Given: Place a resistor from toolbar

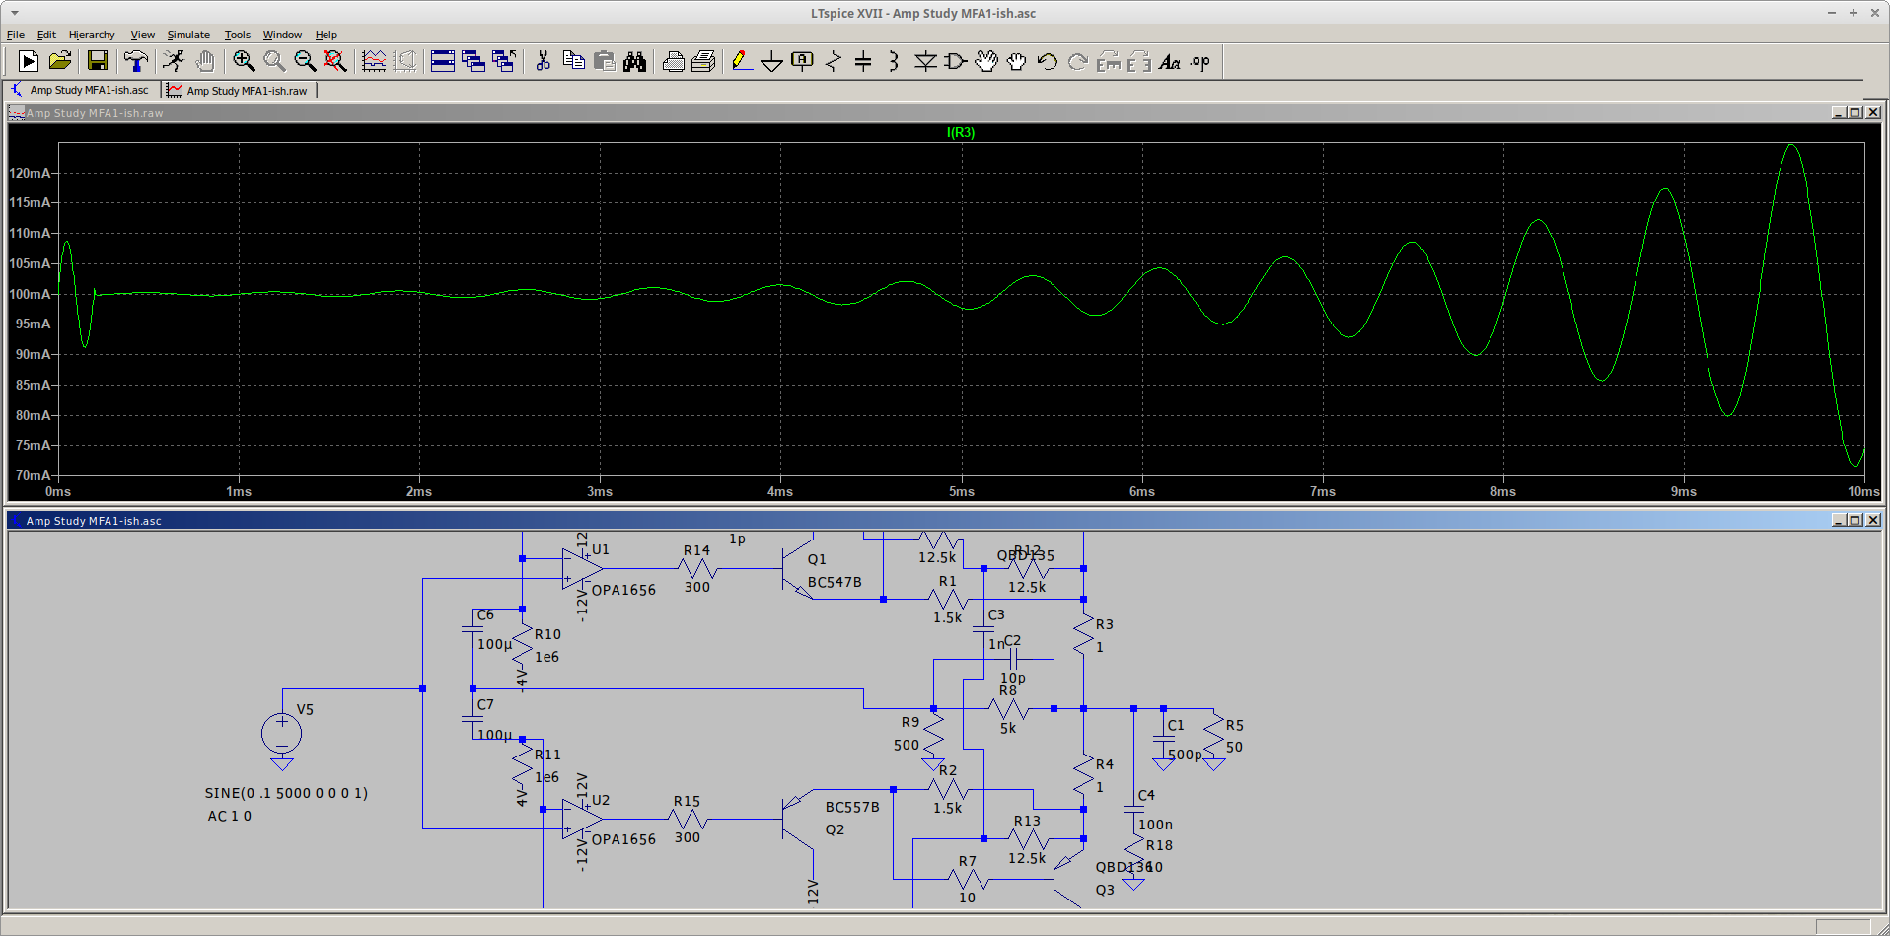Looking at the screenshot, I should 834,62.
